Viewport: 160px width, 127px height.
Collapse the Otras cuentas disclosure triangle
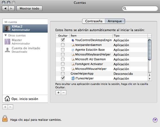6,35
